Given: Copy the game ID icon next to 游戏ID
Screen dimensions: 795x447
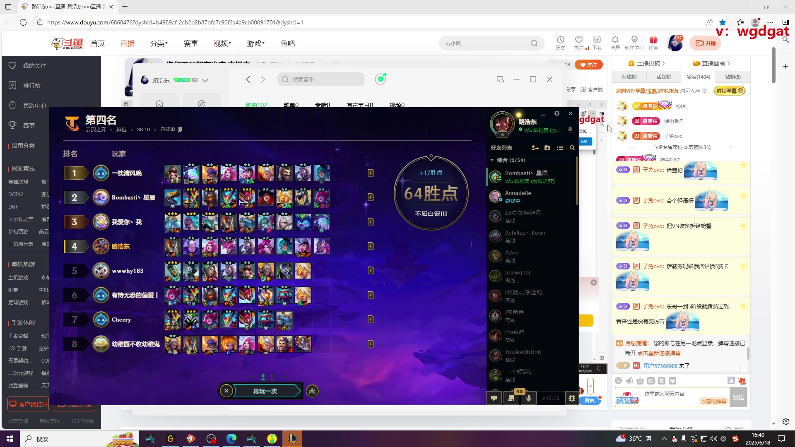Looking at the screenshot, I should coord(180,129).
